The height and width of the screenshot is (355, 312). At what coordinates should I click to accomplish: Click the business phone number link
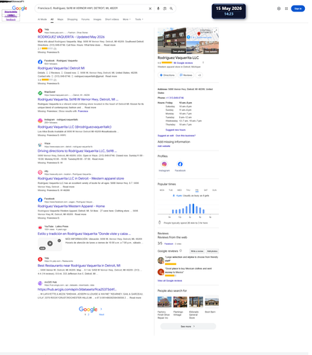click(x=175, y=98)
